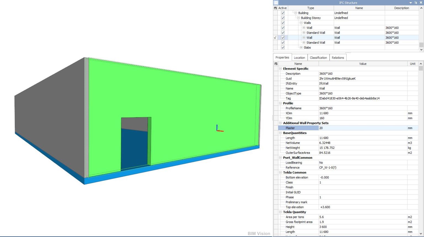The height and width of the screenshot is (237, 424).
Task: Click the BIM Vision watermark logo
Action: 259,233
